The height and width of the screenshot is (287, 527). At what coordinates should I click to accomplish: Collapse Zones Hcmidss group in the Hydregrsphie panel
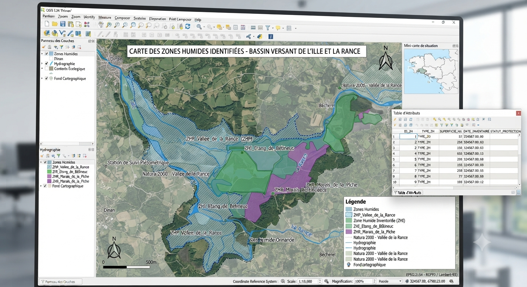click(x=41, y=163)
